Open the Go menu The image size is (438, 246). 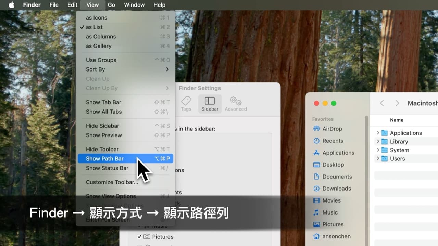coord(111,5)
